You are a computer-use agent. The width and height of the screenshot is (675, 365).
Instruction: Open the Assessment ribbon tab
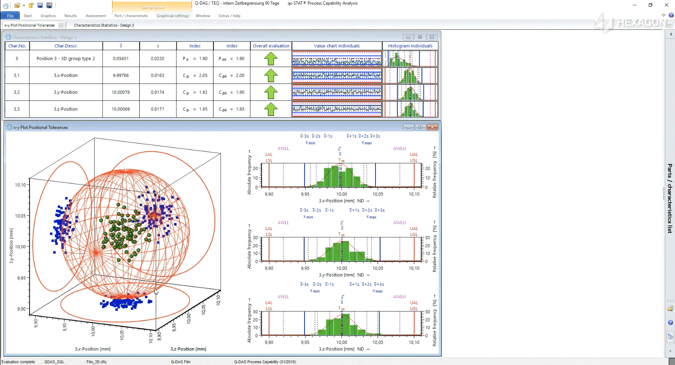pyautogui.click(x=96, y=16)
